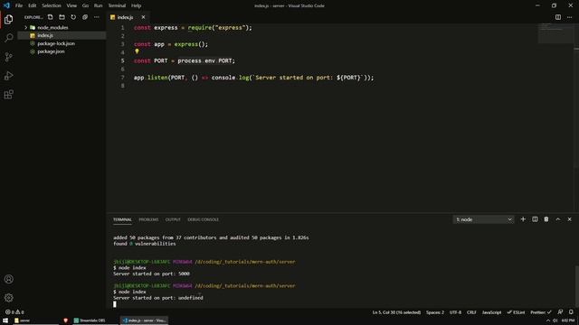This screenshot has height=325, width=579.
Task: Change language mode via JavaScript indicator
Action: click(x=491, y=312)
